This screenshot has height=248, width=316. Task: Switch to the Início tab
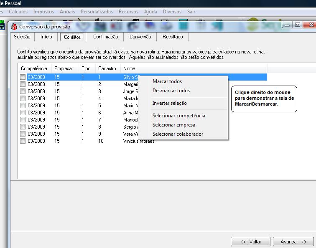pyautogui.click(x=46, y=37)
